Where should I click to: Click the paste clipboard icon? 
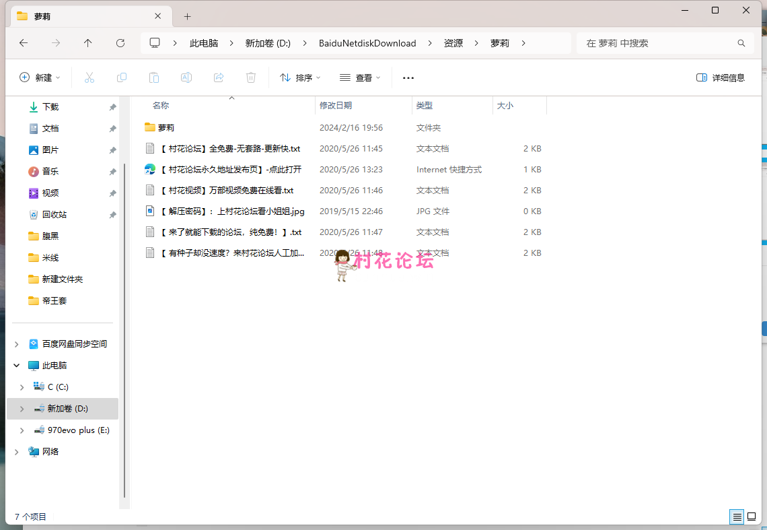click(x=153, y=77)
